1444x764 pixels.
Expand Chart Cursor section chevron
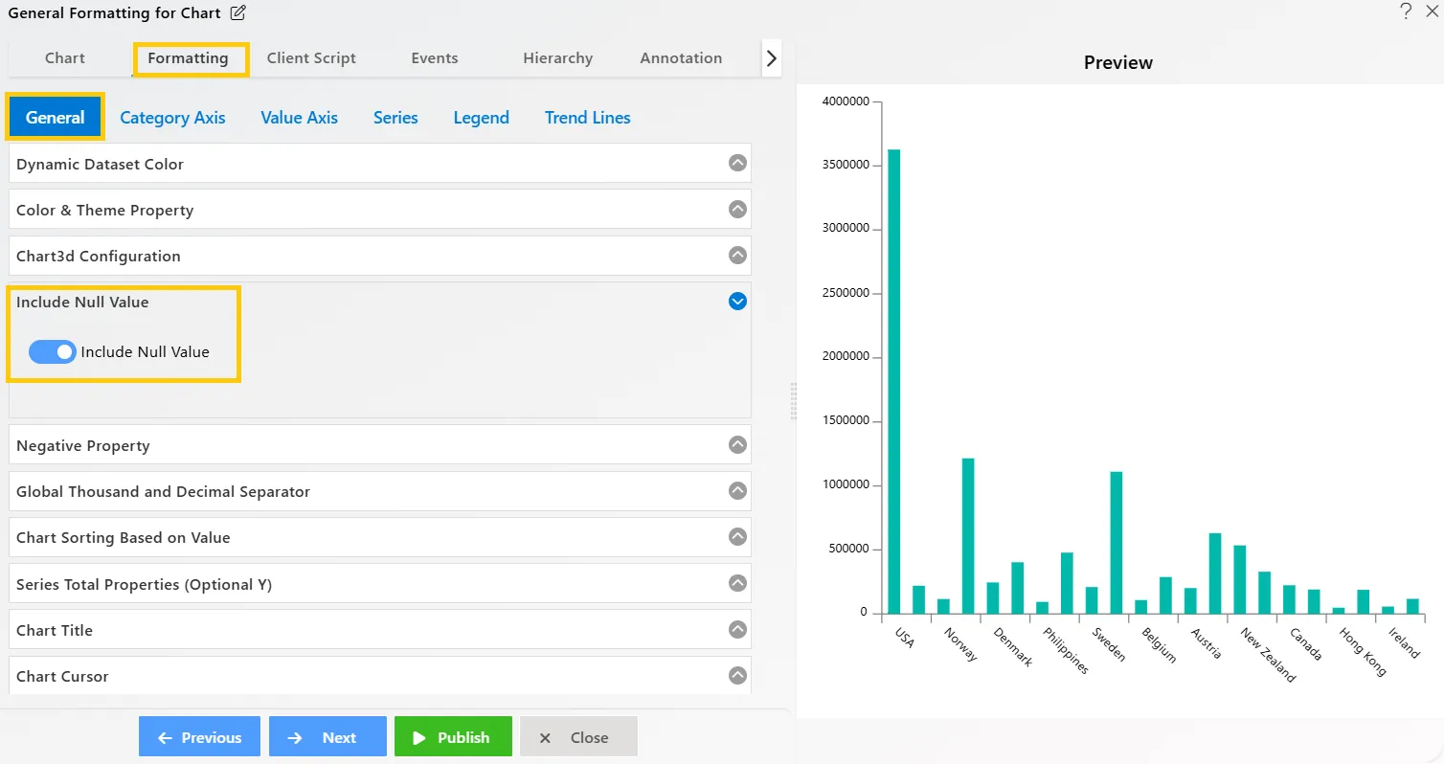(737, 675)
